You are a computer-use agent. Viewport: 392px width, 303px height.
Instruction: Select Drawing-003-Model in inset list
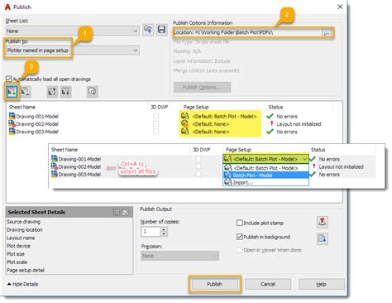79,175
